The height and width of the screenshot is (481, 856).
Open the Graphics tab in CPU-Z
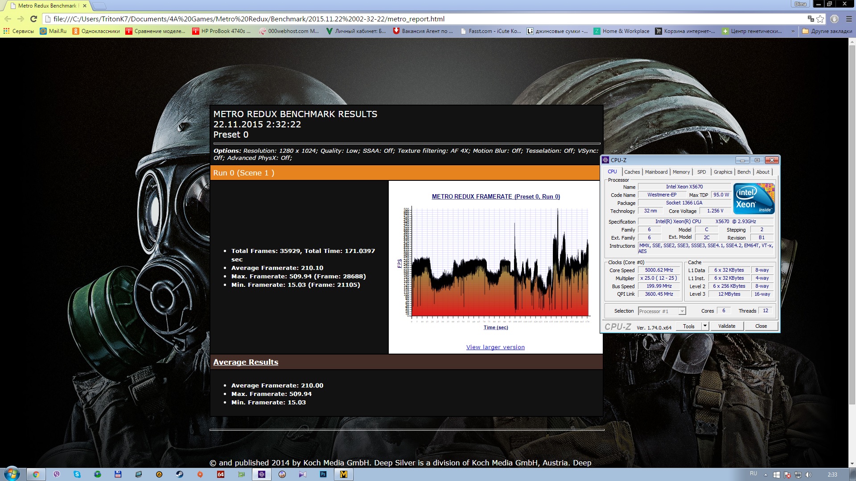(x=722, y=172)
